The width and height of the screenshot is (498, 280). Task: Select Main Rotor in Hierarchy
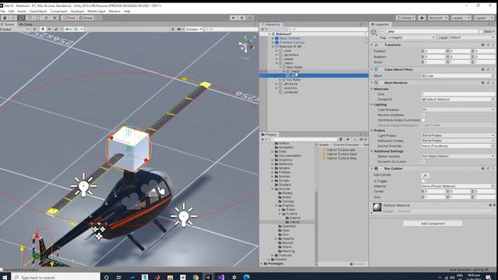coord(294,68)
